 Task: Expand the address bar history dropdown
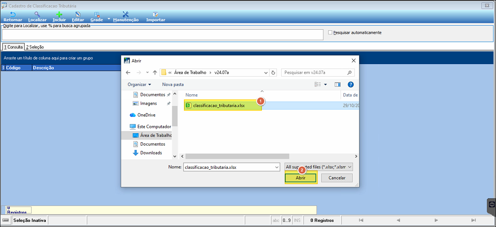(266, 73)
